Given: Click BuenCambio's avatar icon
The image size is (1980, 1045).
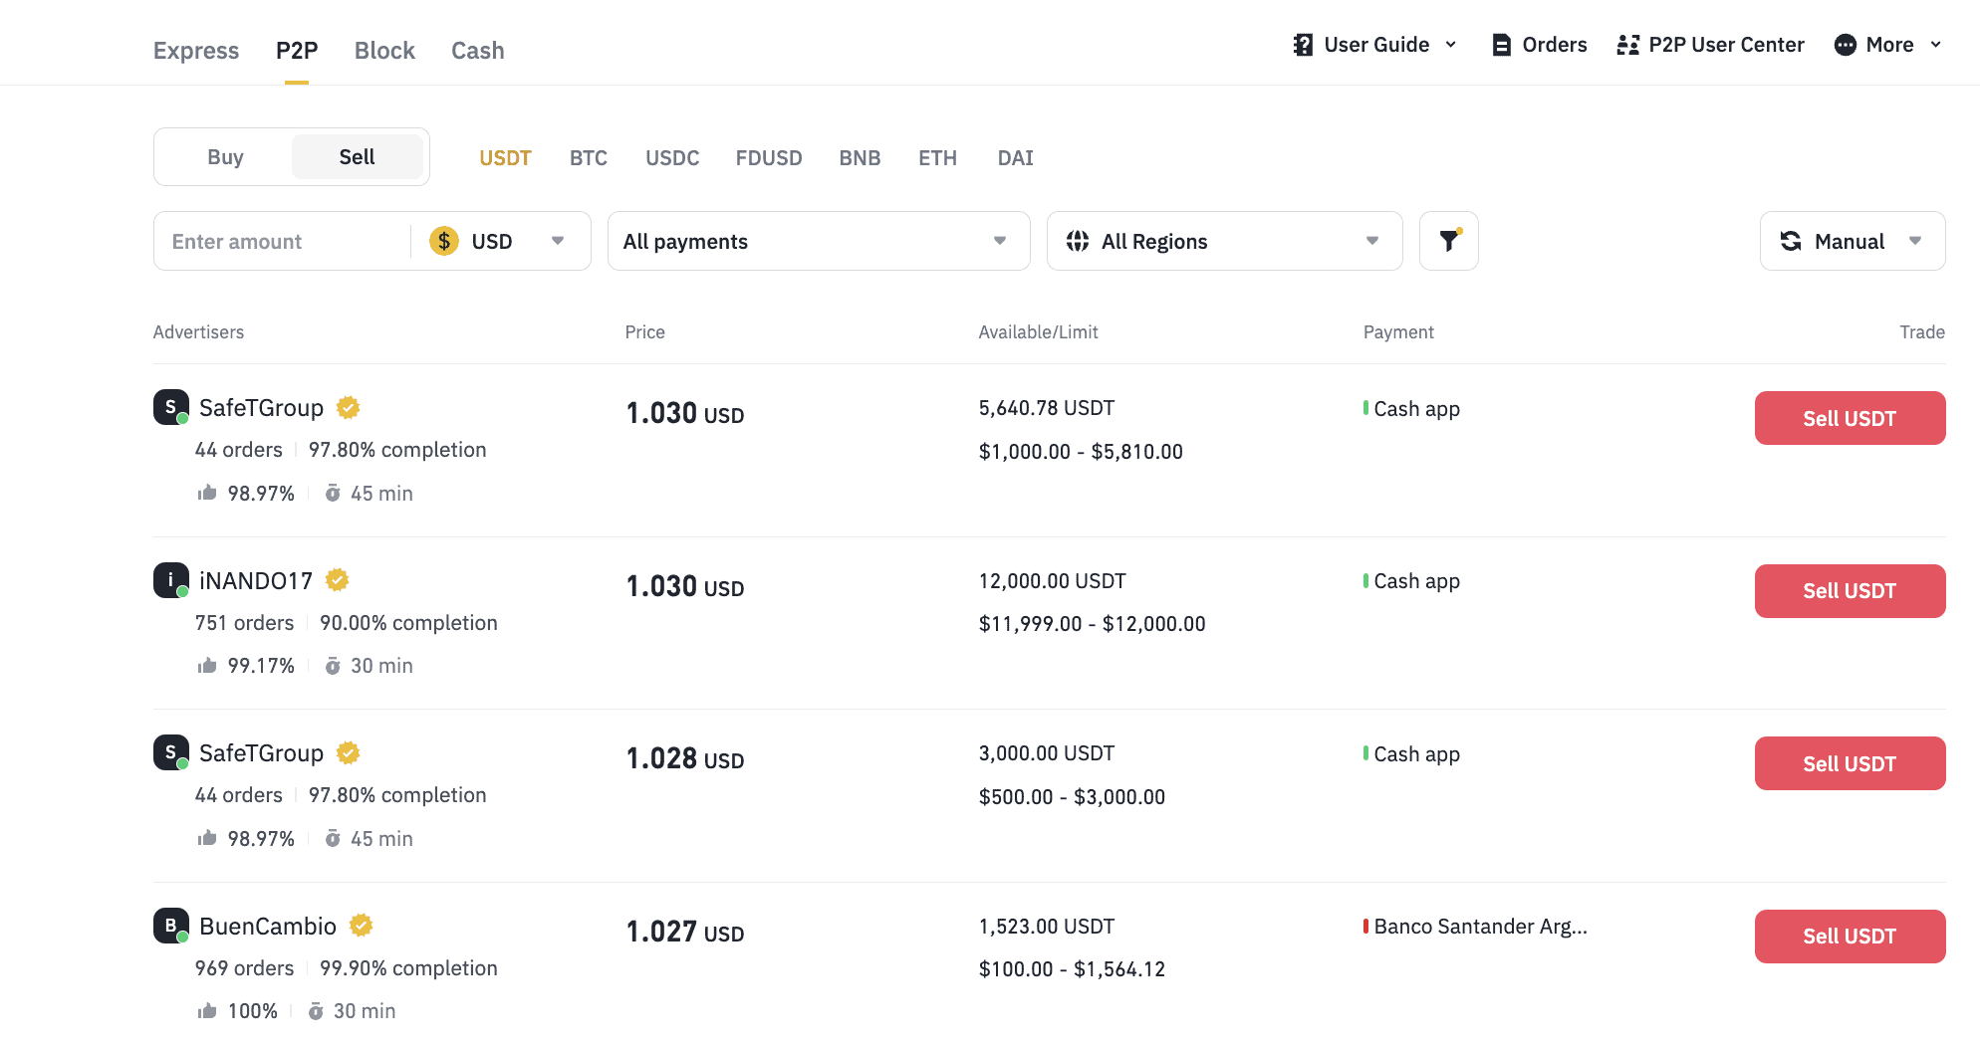Looking at the screenshot, I should (171, 926).
